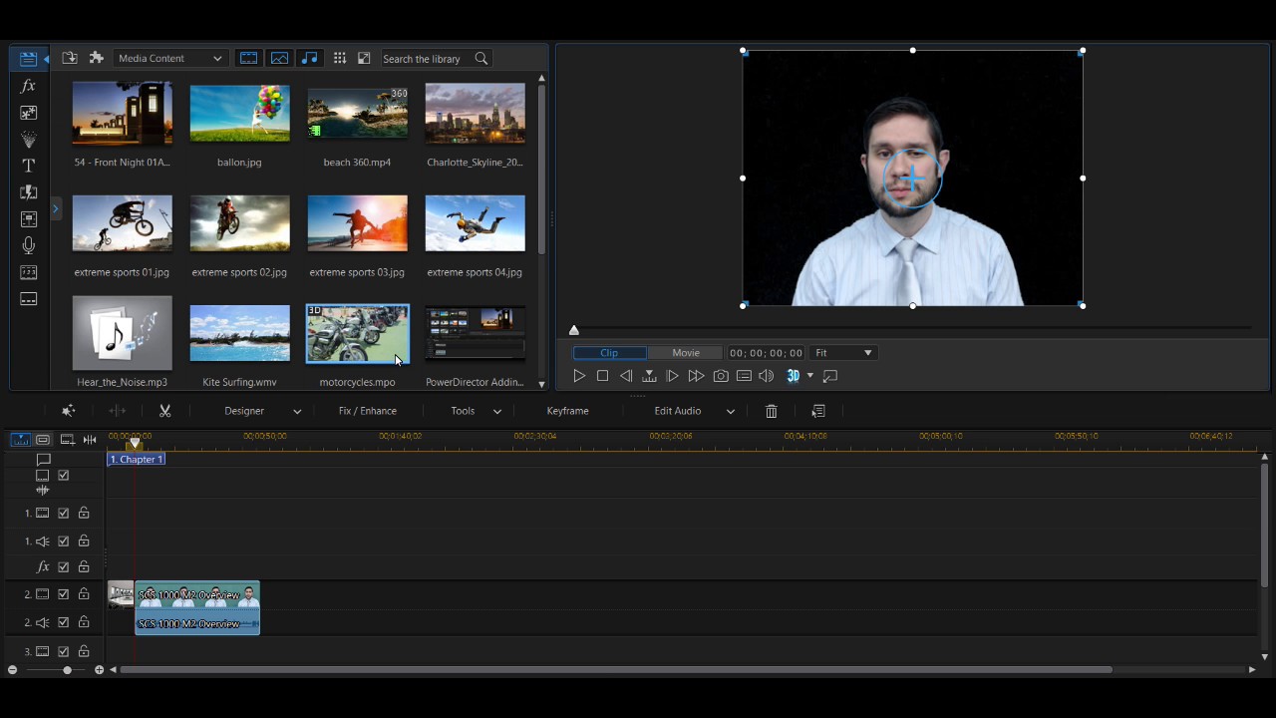Viewport: 1276px width, 718px height.
Task: Click the add tracks manager icon
Action: tap(67, 440)
